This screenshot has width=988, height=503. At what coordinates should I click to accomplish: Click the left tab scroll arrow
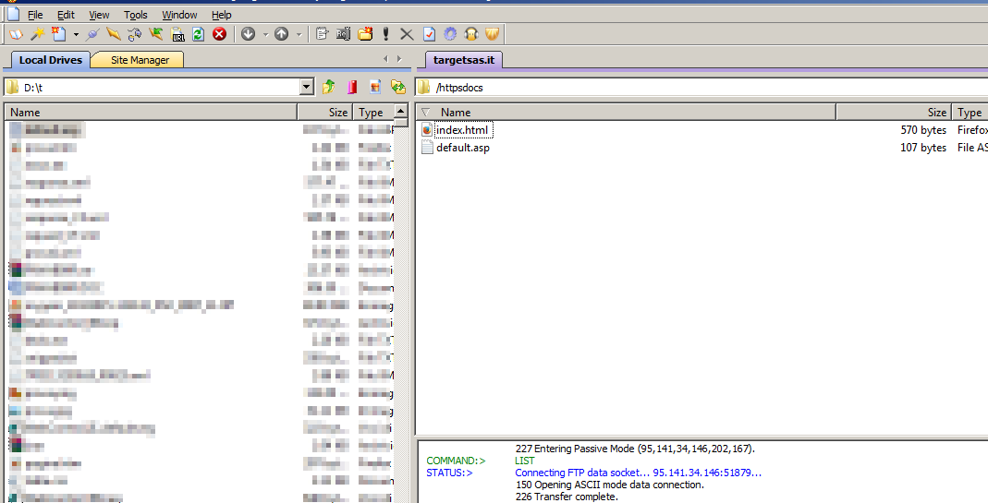coord(385,58)
